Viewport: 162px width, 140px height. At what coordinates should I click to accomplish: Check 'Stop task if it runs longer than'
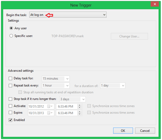pyautogui.click(x=11, y=99)
